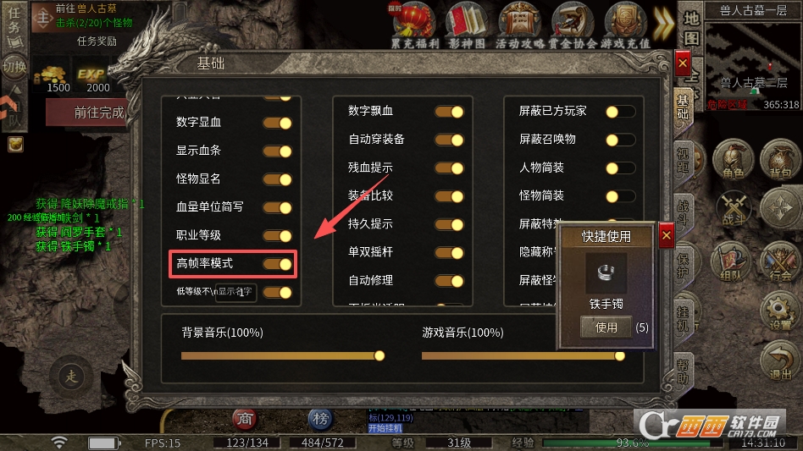Toggle the 高帧率模式 switch
This screenshot has width=803, height=451.
(278, 264)
